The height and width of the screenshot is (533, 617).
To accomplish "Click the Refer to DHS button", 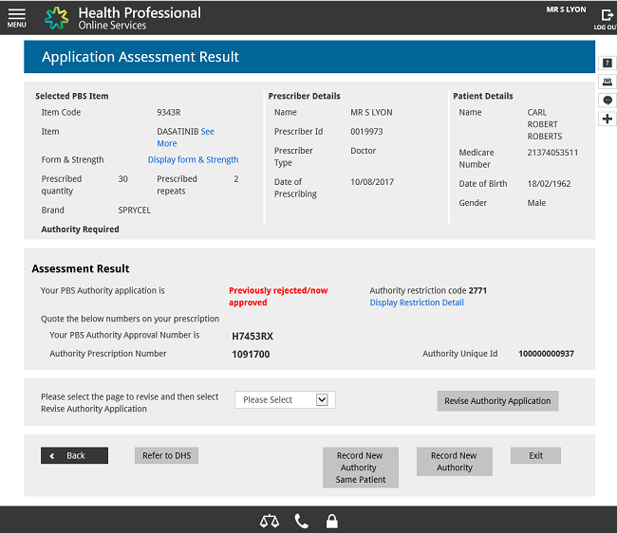I will (x=166, y=455).
